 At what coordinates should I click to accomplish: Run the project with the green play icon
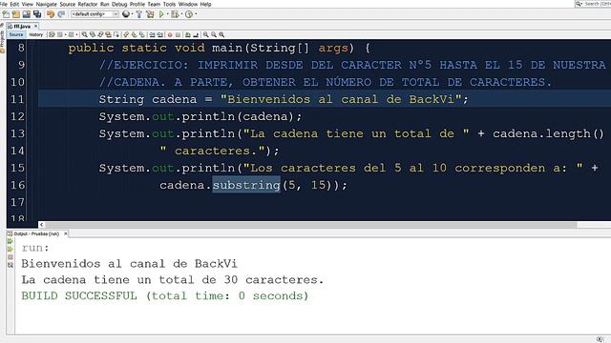161,14
